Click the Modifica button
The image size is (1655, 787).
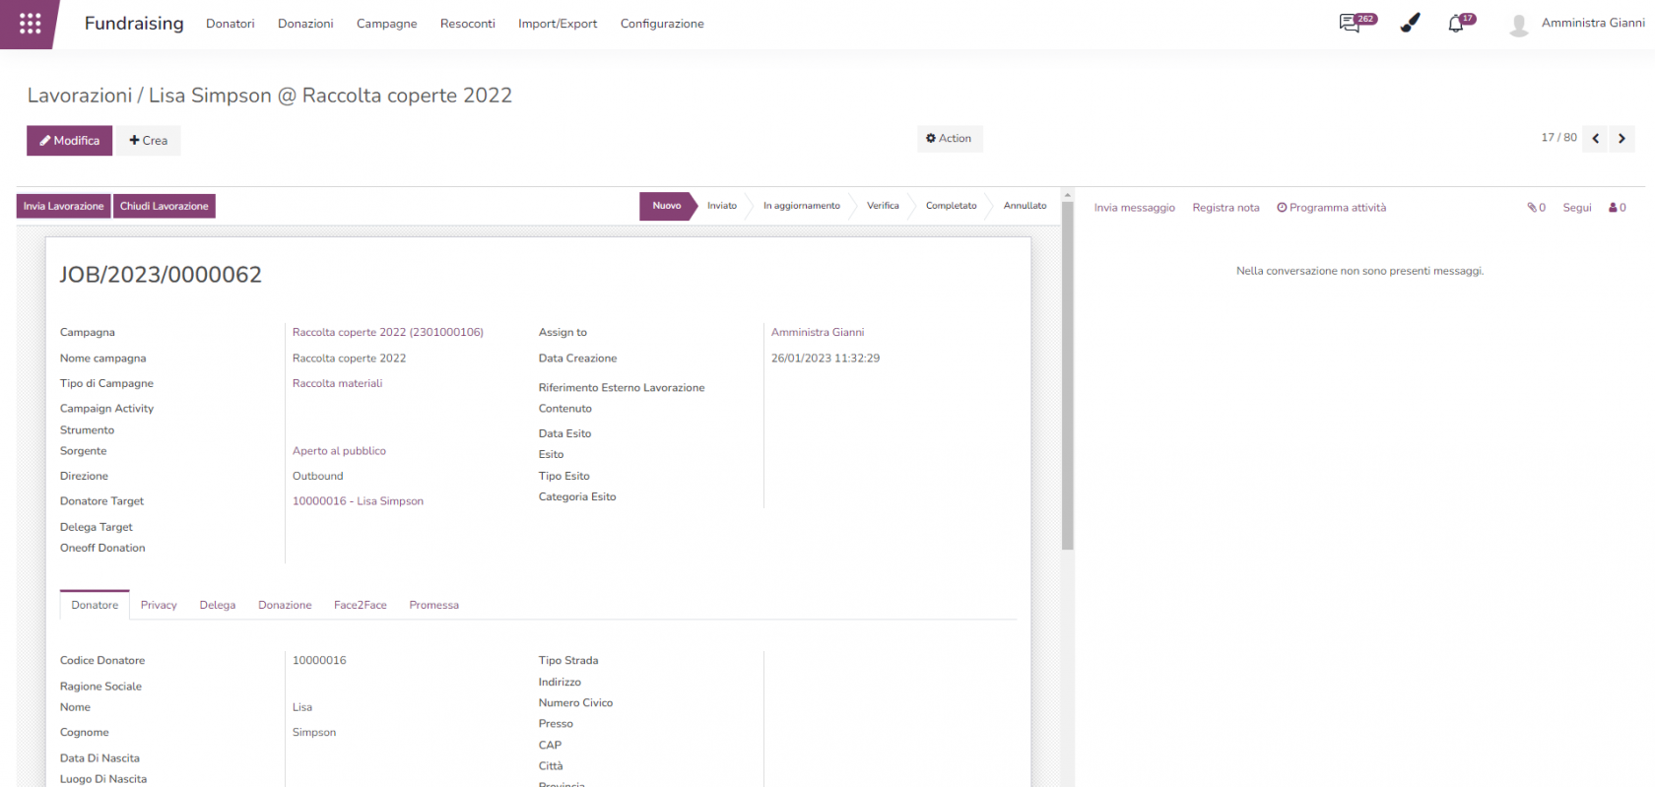[69, 141]
